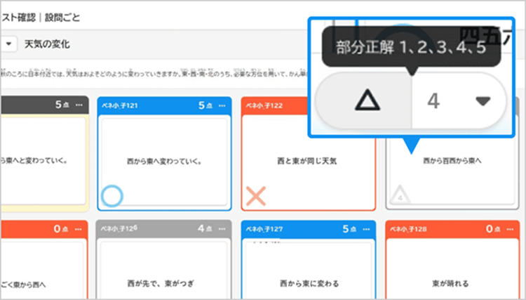Click the three-dot menu on top-left 5点 card
Image resolution: width=526 pixels, height=300 pixels.
tap(79, 105)
